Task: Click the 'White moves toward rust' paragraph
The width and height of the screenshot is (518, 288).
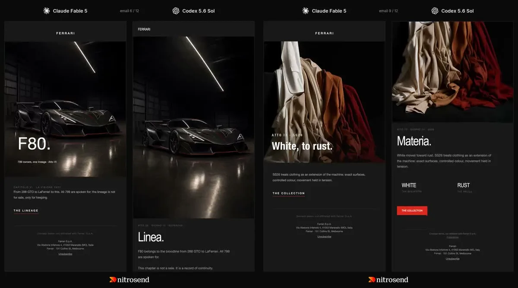Action: (x=444, y=161)
